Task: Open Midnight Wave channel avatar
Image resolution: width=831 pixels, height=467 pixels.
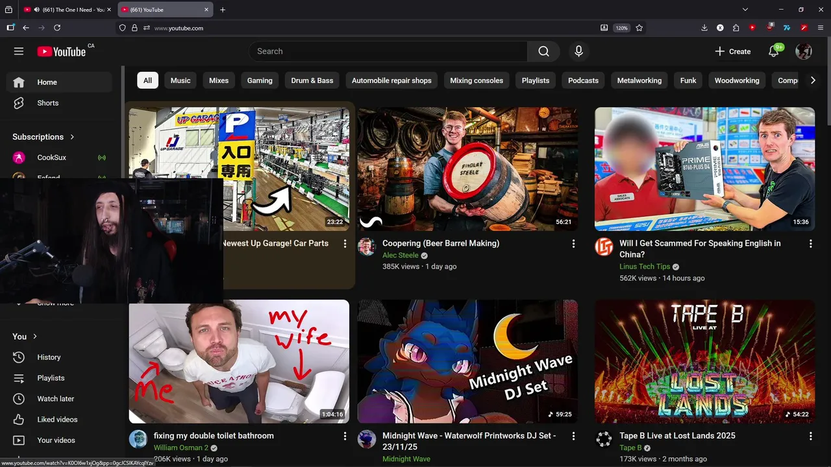Action: coord(367,439)
